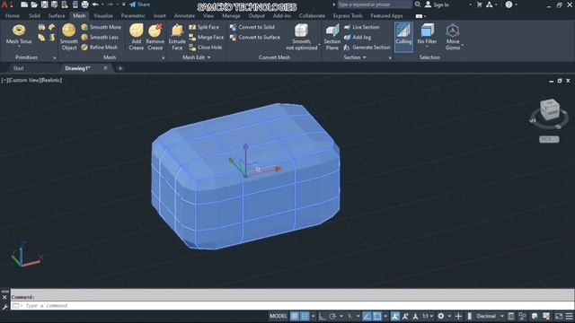Switch to the Start file tab

pos(18,68)
